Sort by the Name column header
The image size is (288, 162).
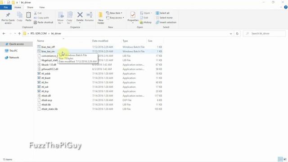point(40,41)
